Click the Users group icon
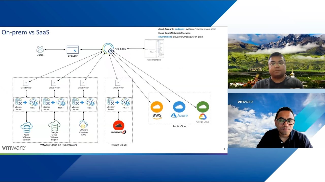325x182 pixels. coord(40,49)
